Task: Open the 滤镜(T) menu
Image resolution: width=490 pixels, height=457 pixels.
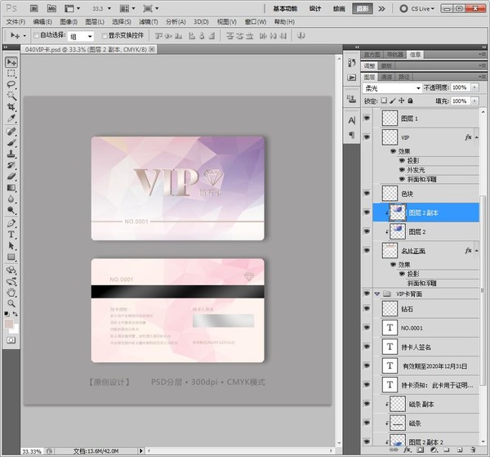Action: coord(148,22)
